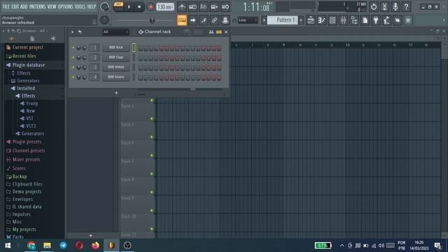
Task: Open the Pattern 1 selector dropdown
Action: click(x=282, y=20)
